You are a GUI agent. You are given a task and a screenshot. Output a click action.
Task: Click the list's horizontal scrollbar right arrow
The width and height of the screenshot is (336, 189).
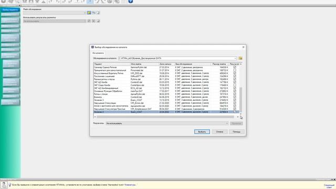pyautogui.click(x=238, y=117)
